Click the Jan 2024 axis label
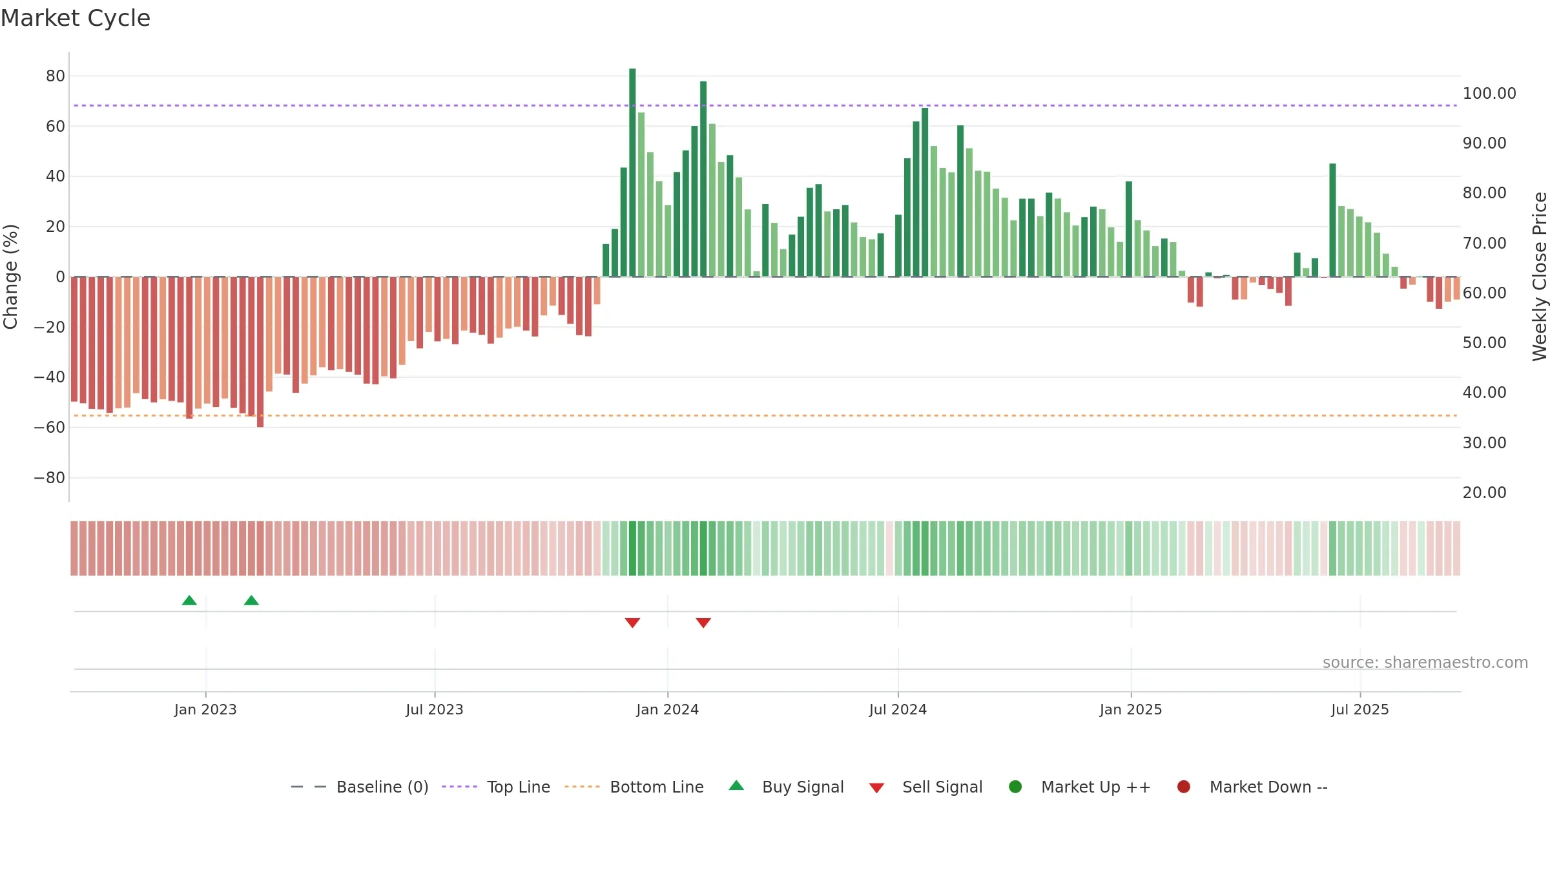 (667, 709)
